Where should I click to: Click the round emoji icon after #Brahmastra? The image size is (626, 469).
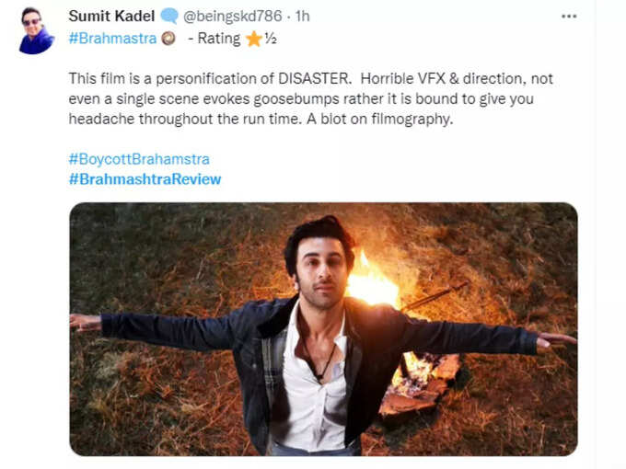tap(168, 39)
